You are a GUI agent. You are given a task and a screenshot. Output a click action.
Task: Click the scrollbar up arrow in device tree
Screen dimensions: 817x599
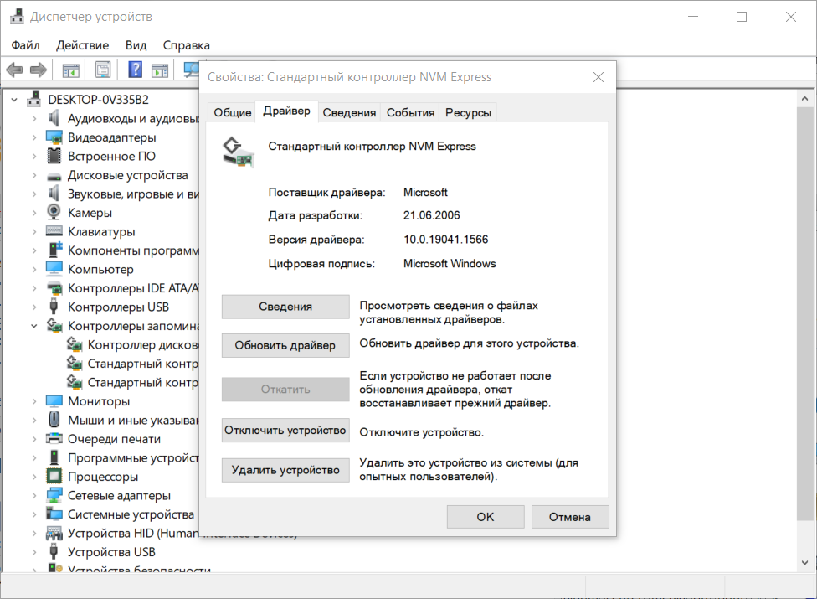(x=805, y=98)
